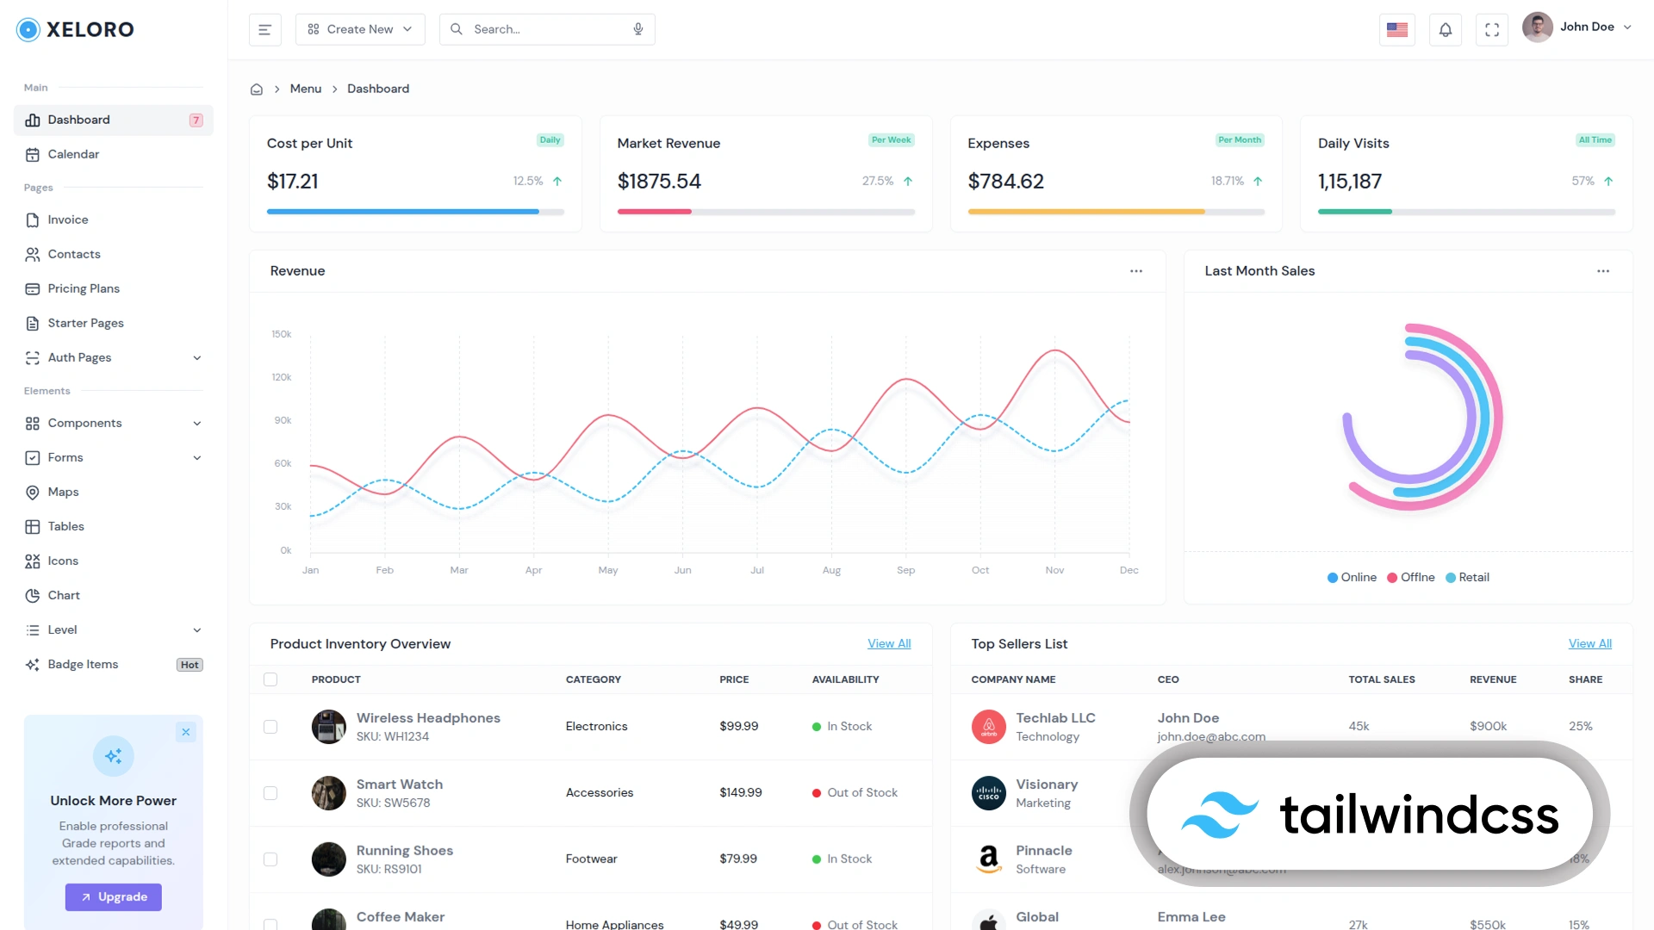Click the search magnifier icon
This screenshot has height=930, width=1654.
click(x=457, y=29)
